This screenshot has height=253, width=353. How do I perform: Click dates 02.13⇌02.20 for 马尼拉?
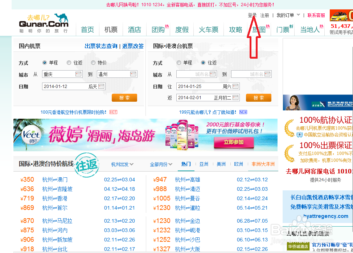(x=120, y=221)
